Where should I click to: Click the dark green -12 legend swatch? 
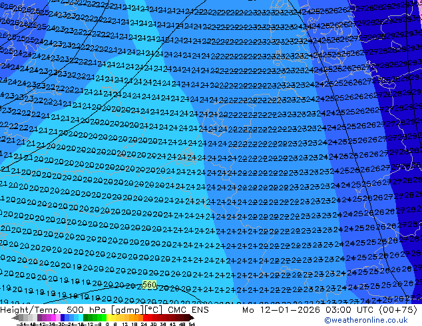click(x=86, y=317)
